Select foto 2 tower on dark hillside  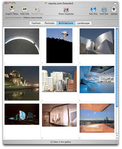click(59, 46)
